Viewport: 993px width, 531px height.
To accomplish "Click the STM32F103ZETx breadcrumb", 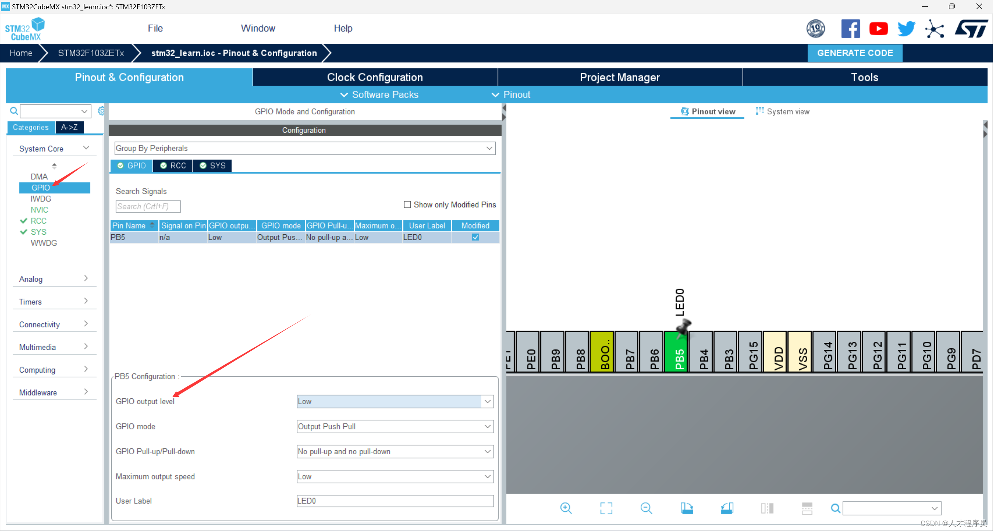I will point(91,53).
